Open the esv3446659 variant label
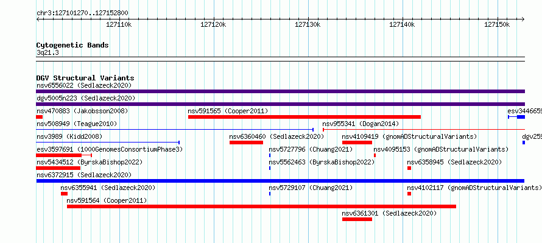Screen dimensions: 542x243 pos(524,111)
